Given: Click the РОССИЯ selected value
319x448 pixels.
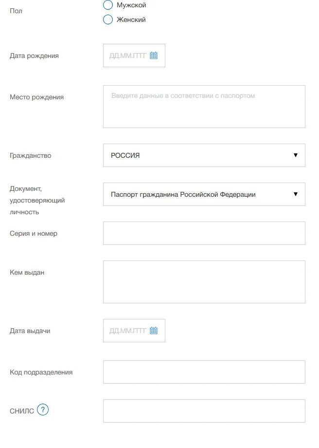Looking at the screenshot, I should tap(125, 155).
